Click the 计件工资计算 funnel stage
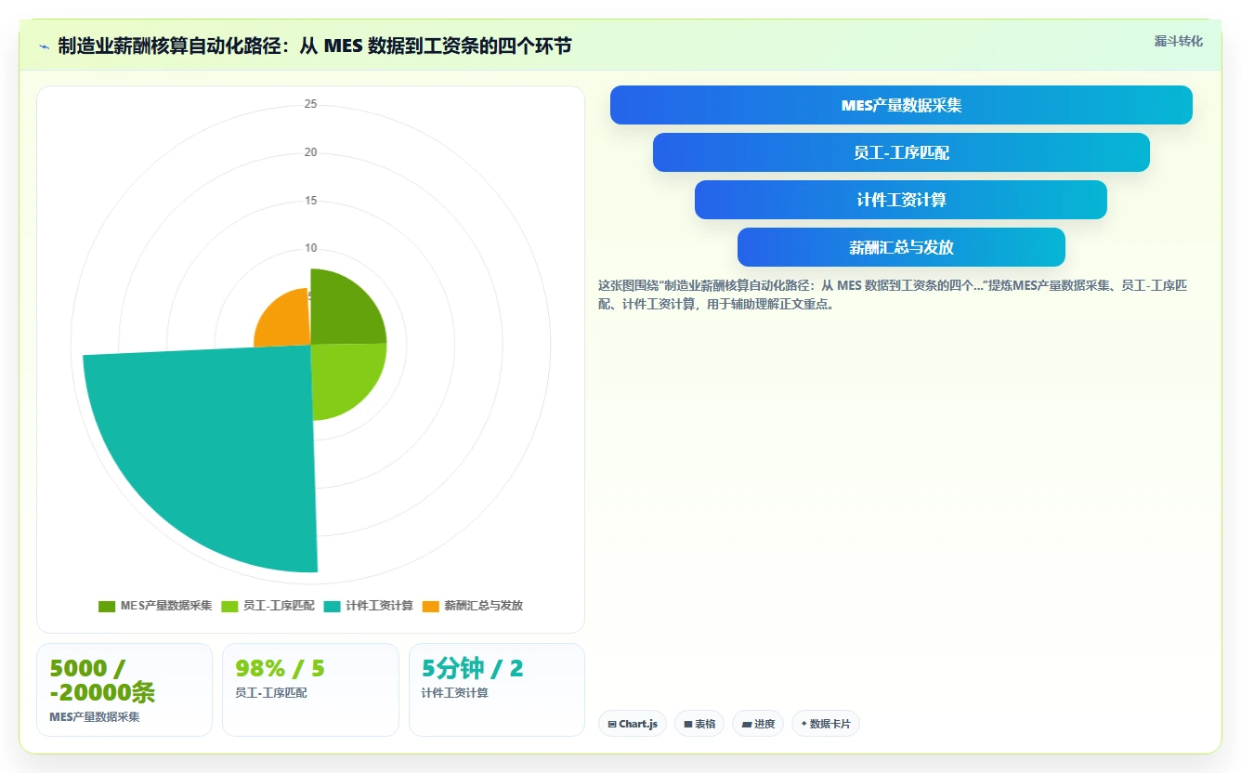This screenshot has height=773, width=1241. [901, 200]
